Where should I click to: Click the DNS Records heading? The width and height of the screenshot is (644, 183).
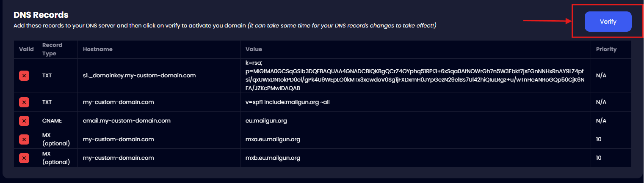[41, 15]
